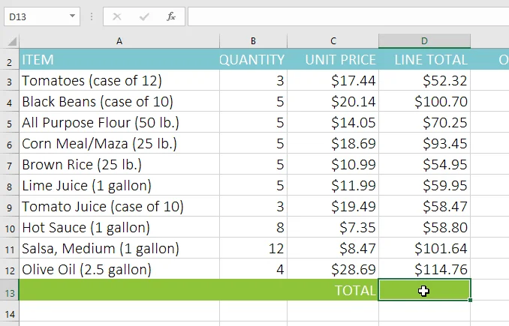Click the $54.95 line total cell
The height and width of the screenshot is (326, 509).
click(424, 164)
